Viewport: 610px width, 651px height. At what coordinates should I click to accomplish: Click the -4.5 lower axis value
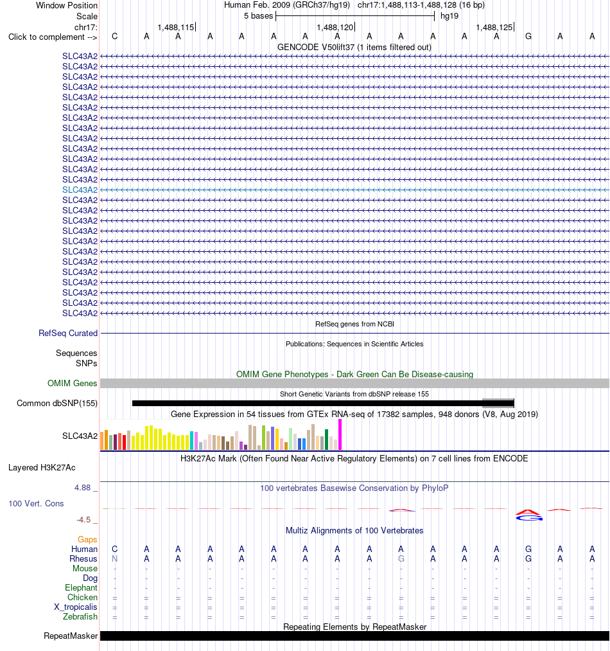pyautogui.click(x=83, y=520)
